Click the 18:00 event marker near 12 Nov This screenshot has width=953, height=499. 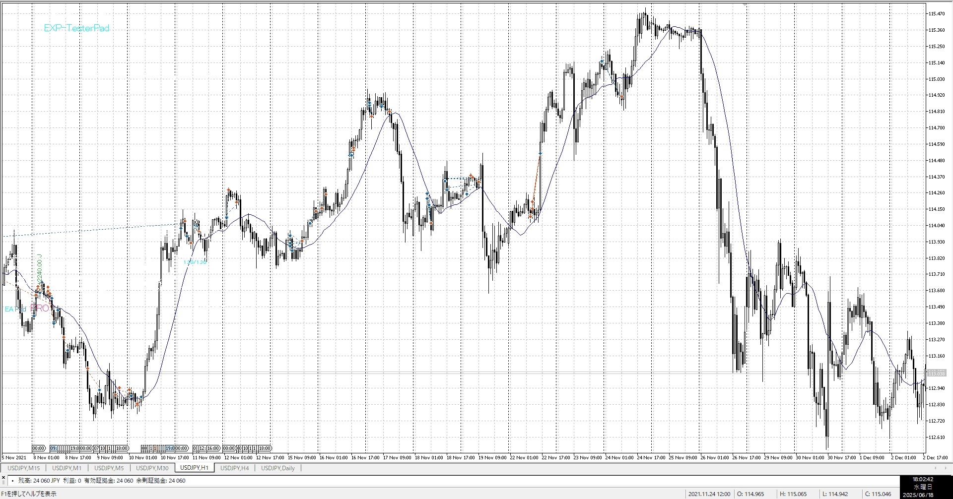tap(265, 448)
